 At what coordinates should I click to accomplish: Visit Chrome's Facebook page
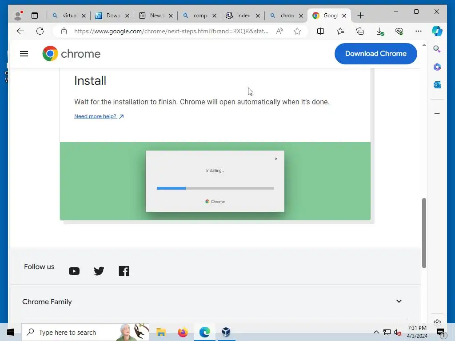pos(124,271)
